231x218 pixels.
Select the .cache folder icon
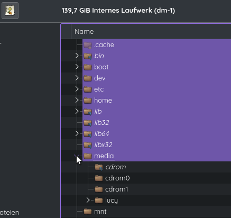pyautogui.click(x=88, y=45)
